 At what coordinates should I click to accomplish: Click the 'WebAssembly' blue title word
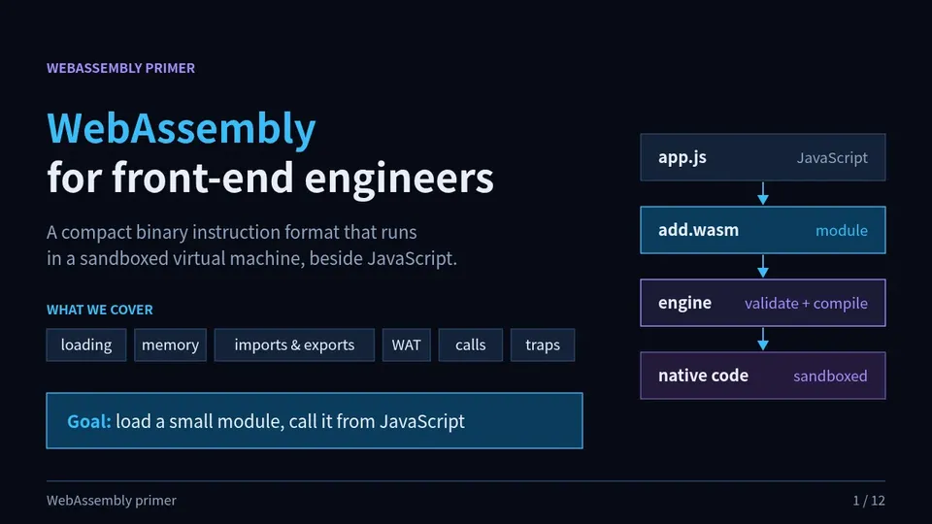click(x=182, y=128)
